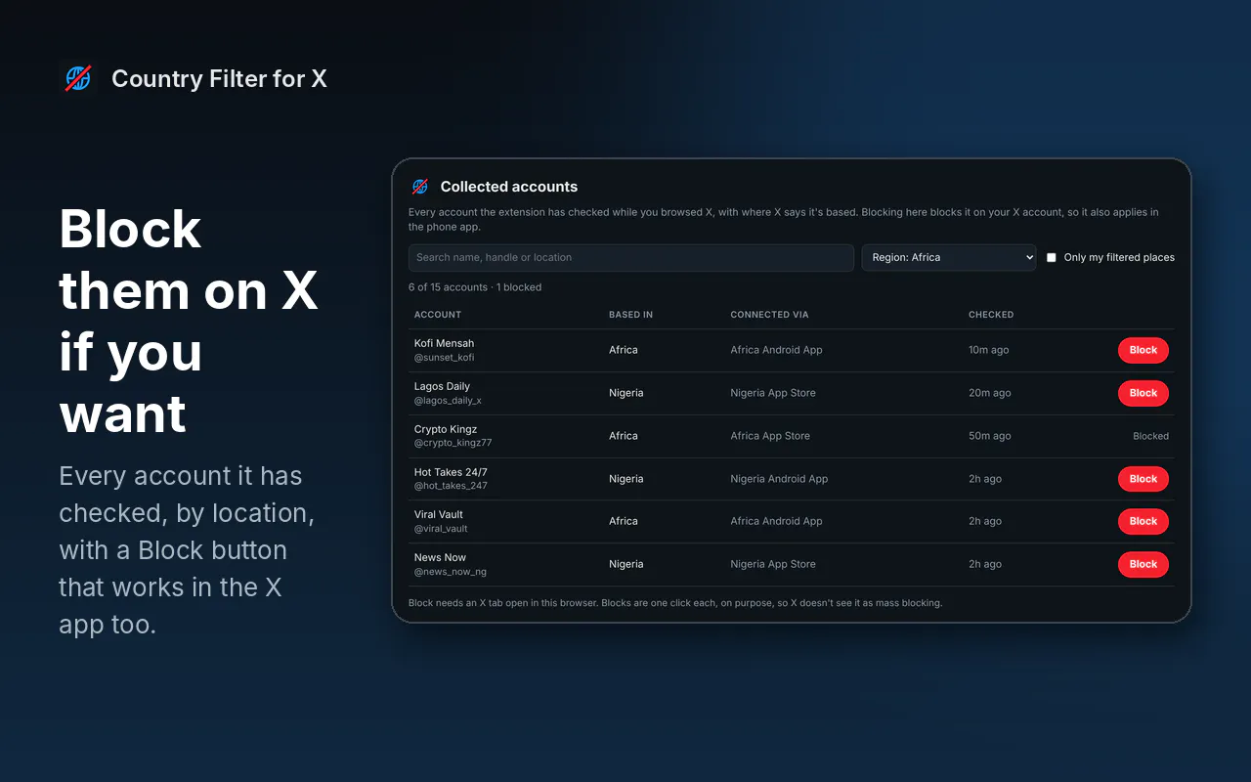Block the Hot Takes 24/7 account
1251x782 pixels.
coord(1143,480)
